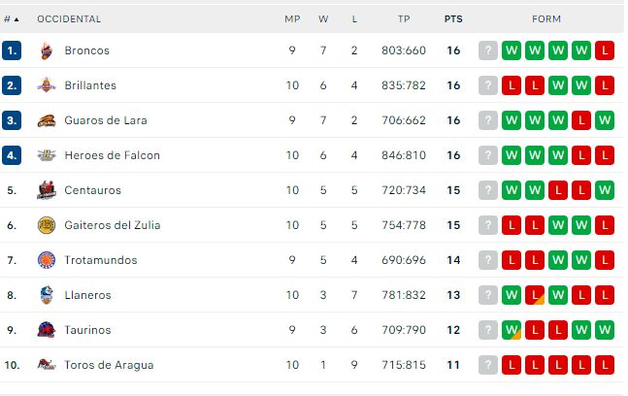628x396 pixels.
Task: Sort standings by PTS column
Action: pyautogui.click(x=453, y=18)
